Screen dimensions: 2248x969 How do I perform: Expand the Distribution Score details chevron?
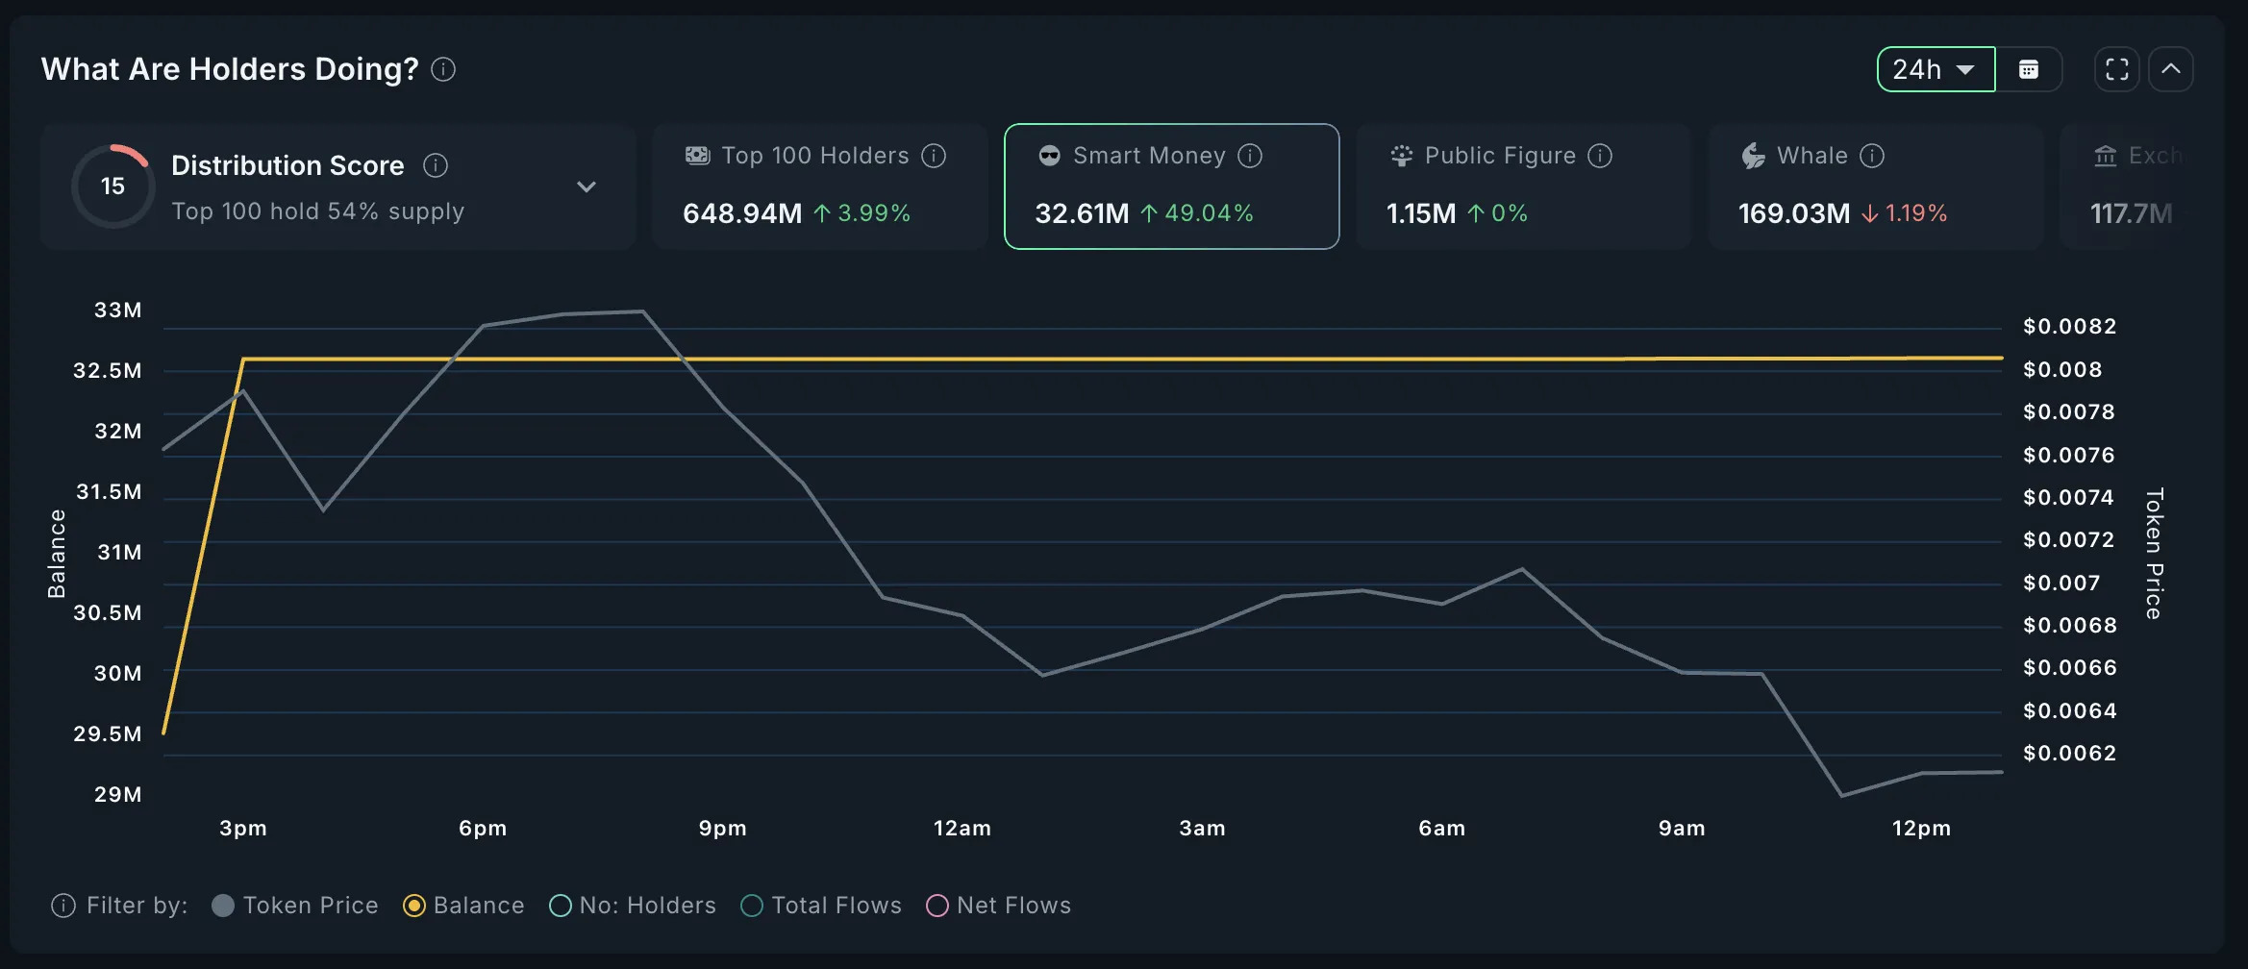[587, 186]
